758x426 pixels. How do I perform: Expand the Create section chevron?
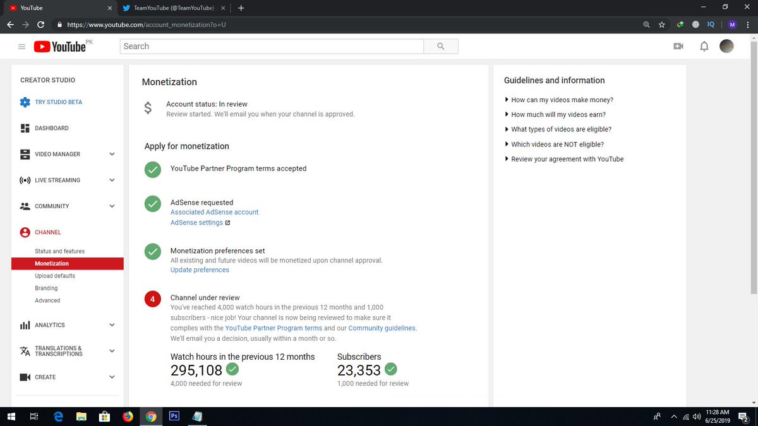click(112, 377)
